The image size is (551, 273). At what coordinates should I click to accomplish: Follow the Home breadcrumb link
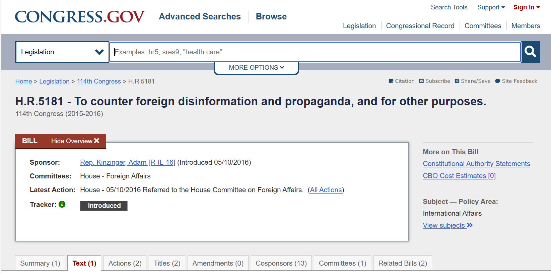[24, 81]
